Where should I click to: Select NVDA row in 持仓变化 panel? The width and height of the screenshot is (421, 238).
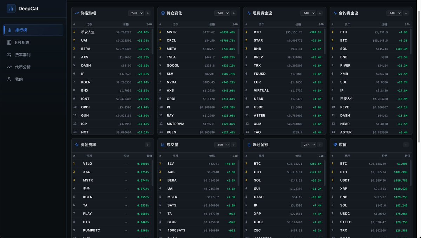pyautogui.click(x=198, y=82)
